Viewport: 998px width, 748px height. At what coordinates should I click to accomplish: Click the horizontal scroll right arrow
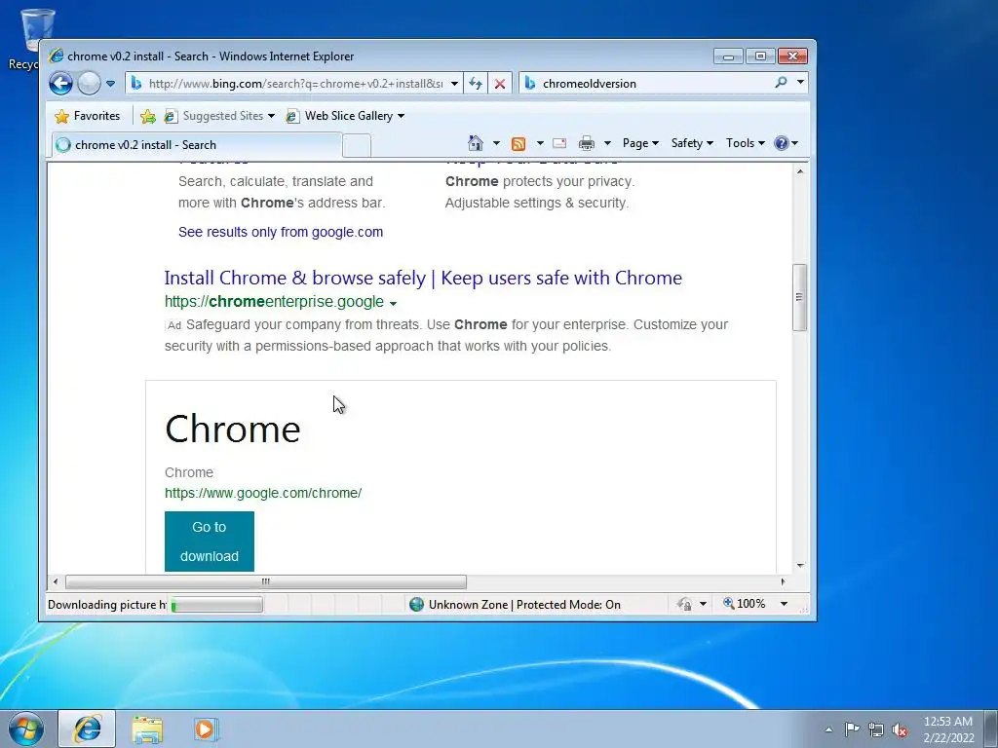(x=783, y=581)
